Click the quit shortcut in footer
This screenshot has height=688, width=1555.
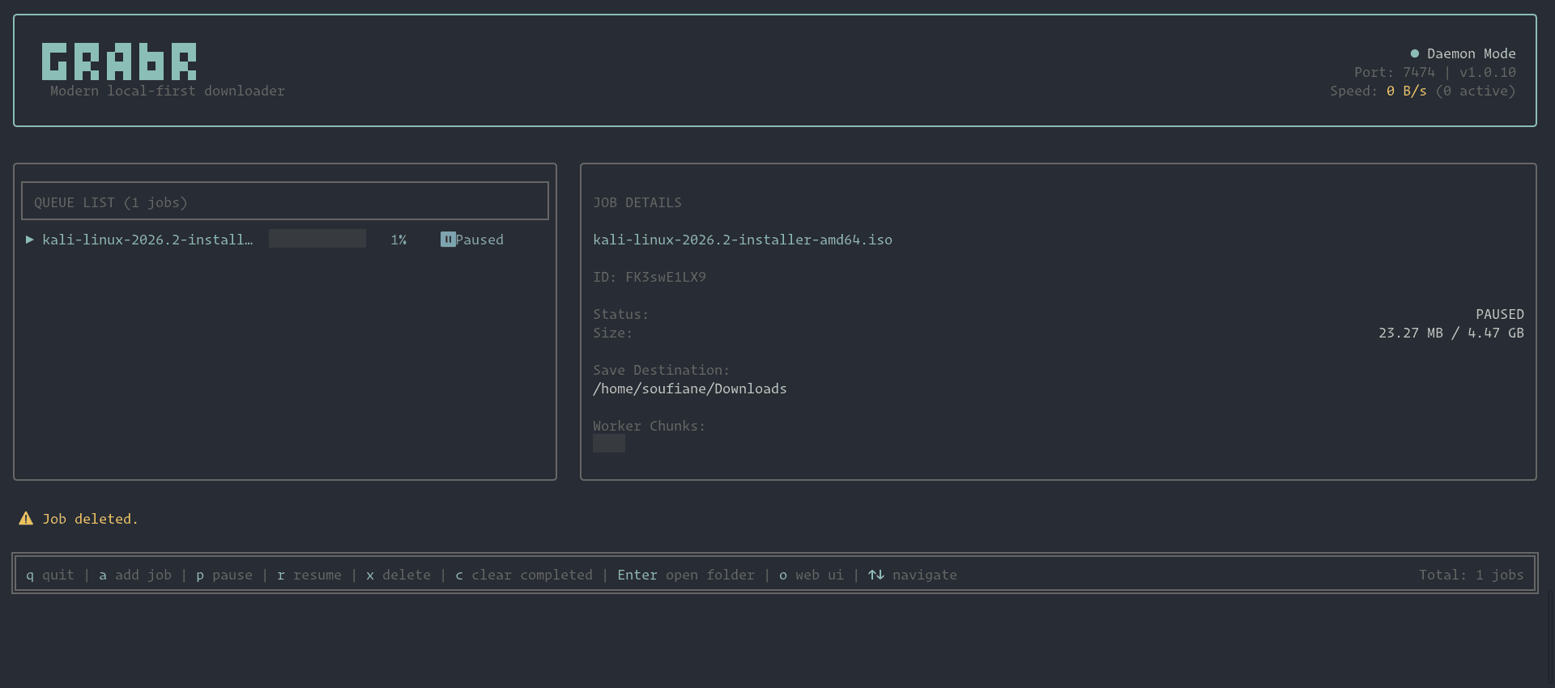50,575
